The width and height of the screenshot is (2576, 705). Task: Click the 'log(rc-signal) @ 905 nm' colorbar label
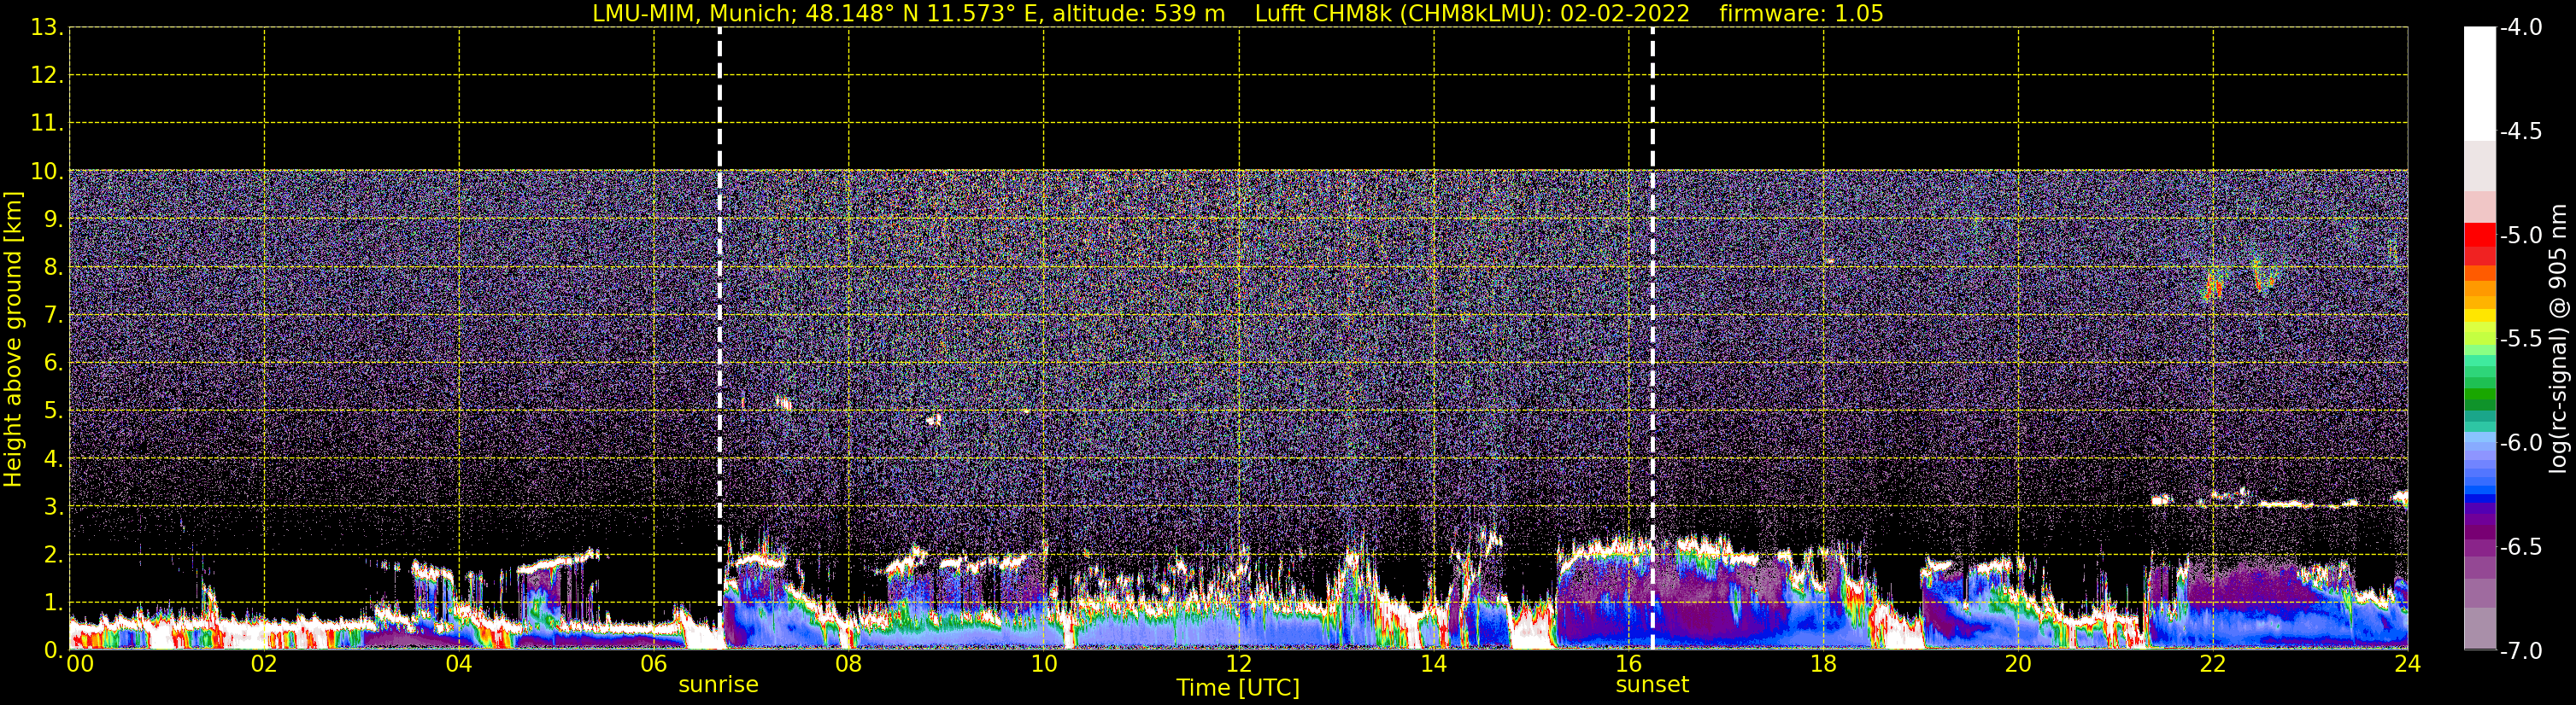point(2558,339)
